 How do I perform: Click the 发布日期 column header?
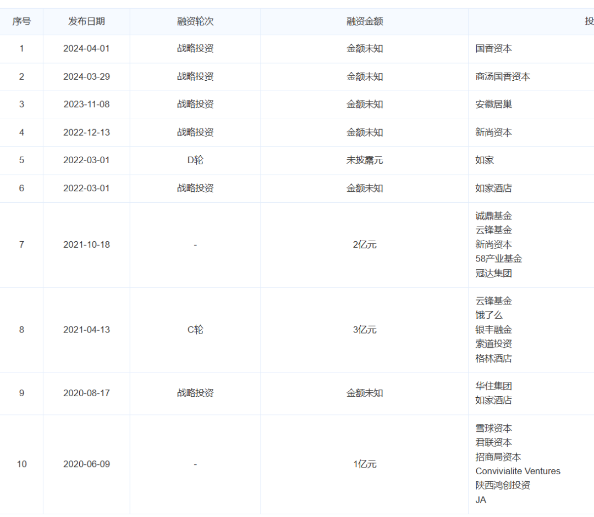click(x=86, y=21)
